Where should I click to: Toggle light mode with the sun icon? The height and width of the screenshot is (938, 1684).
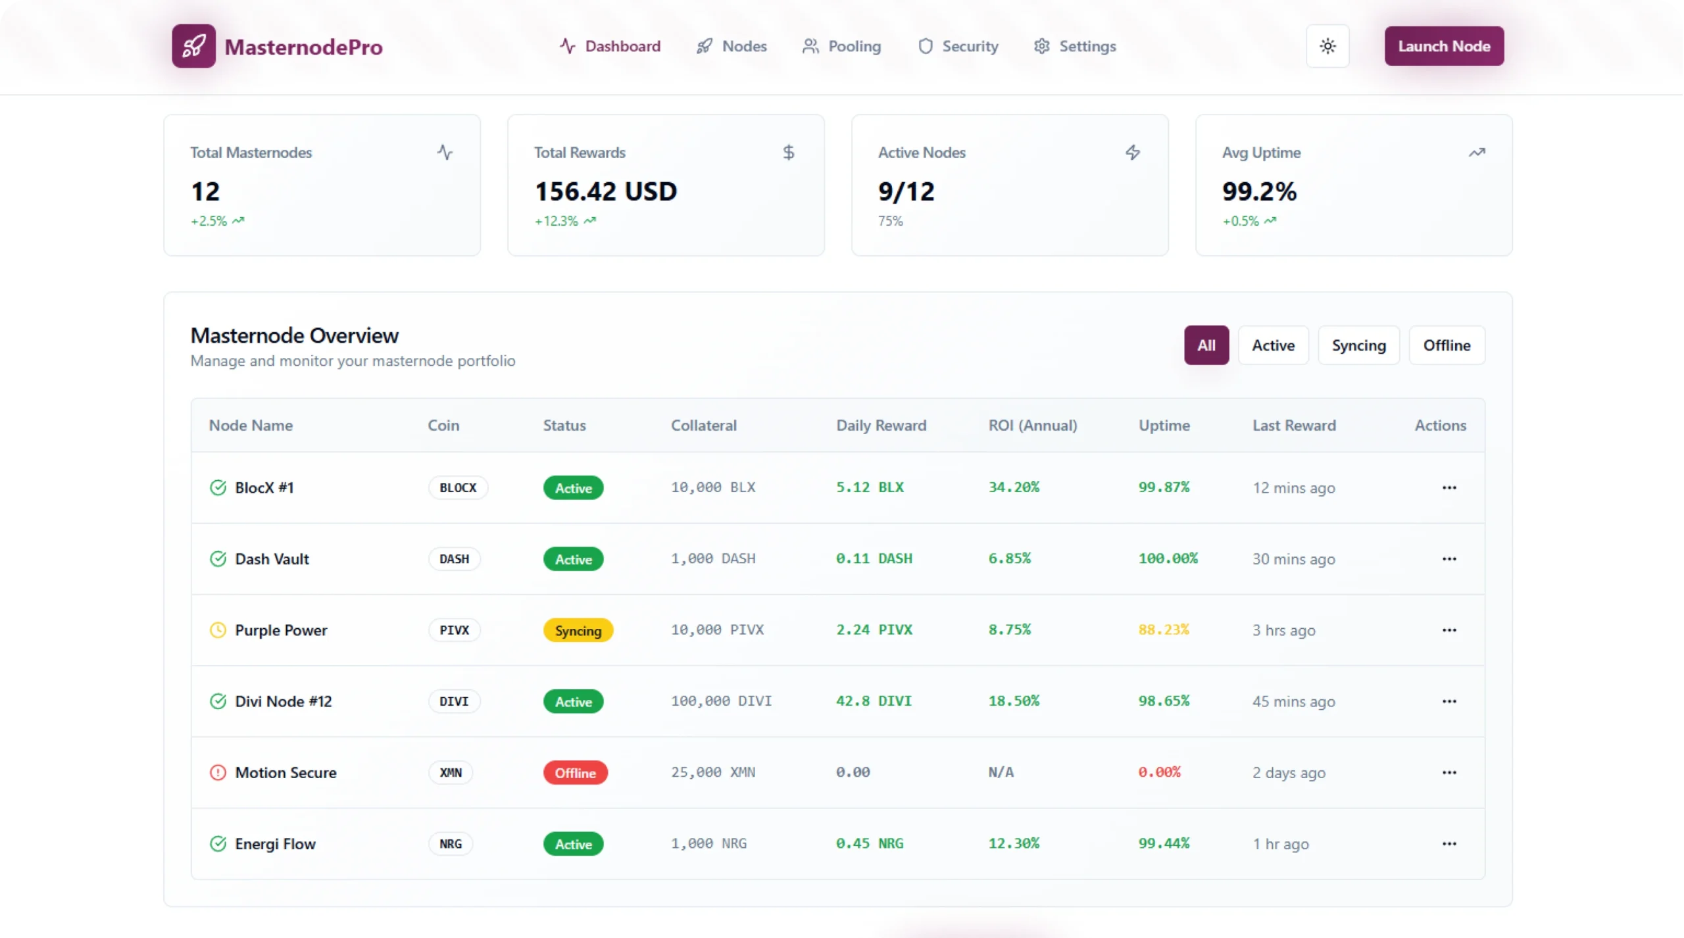point(1327,46)
